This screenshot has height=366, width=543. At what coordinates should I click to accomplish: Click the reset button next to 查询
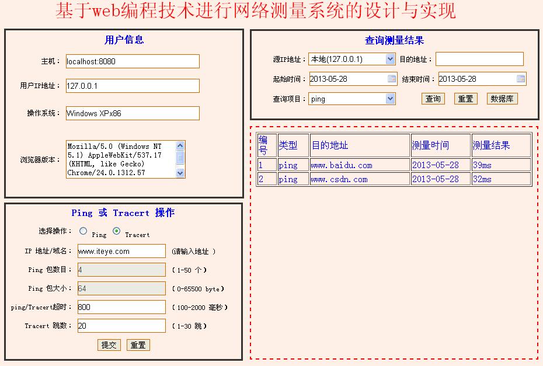point(465,99)
